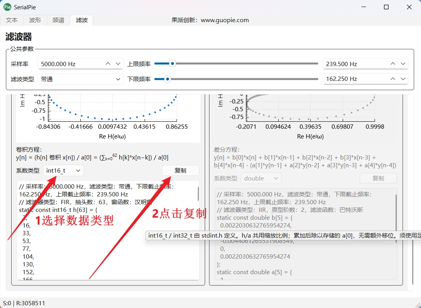Select the 频谱 tab

tap(58, 20)
